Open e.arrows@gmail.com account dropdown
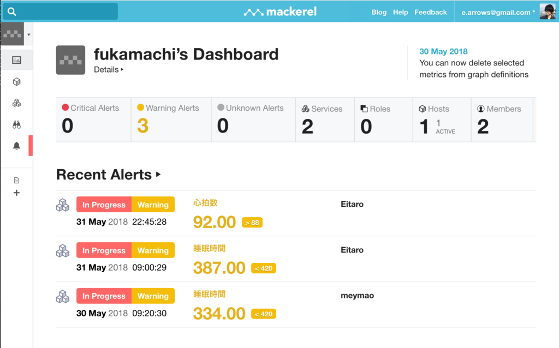Screen dimensions: 559x348 [x=498, y=12]
